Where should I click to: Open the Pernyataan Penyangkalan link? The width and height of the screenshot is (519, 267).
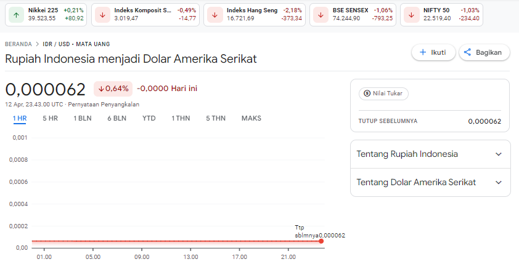tap(104, 105)
